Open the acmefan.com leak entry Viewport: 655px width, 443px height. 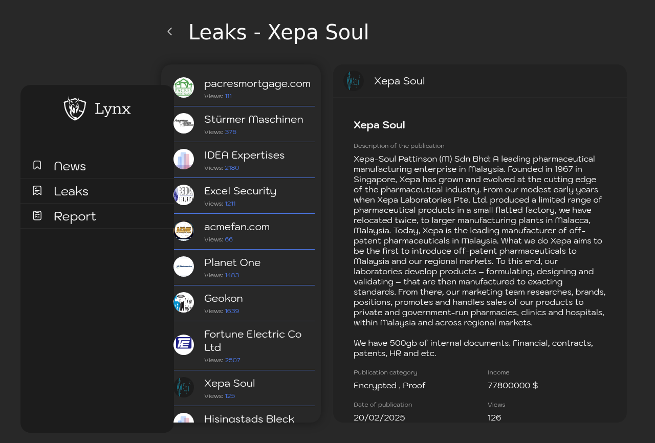(244, 231)
